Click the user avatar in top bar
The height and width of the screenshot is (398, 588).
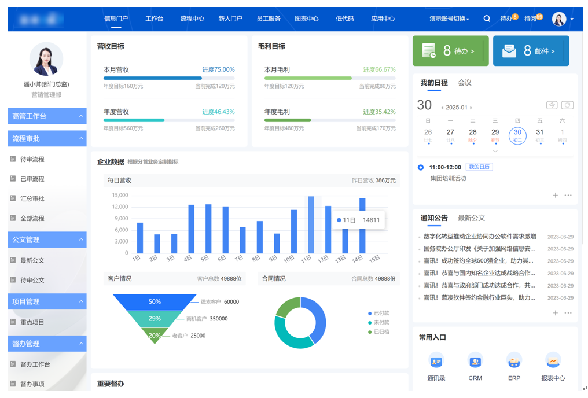point(559,19)
